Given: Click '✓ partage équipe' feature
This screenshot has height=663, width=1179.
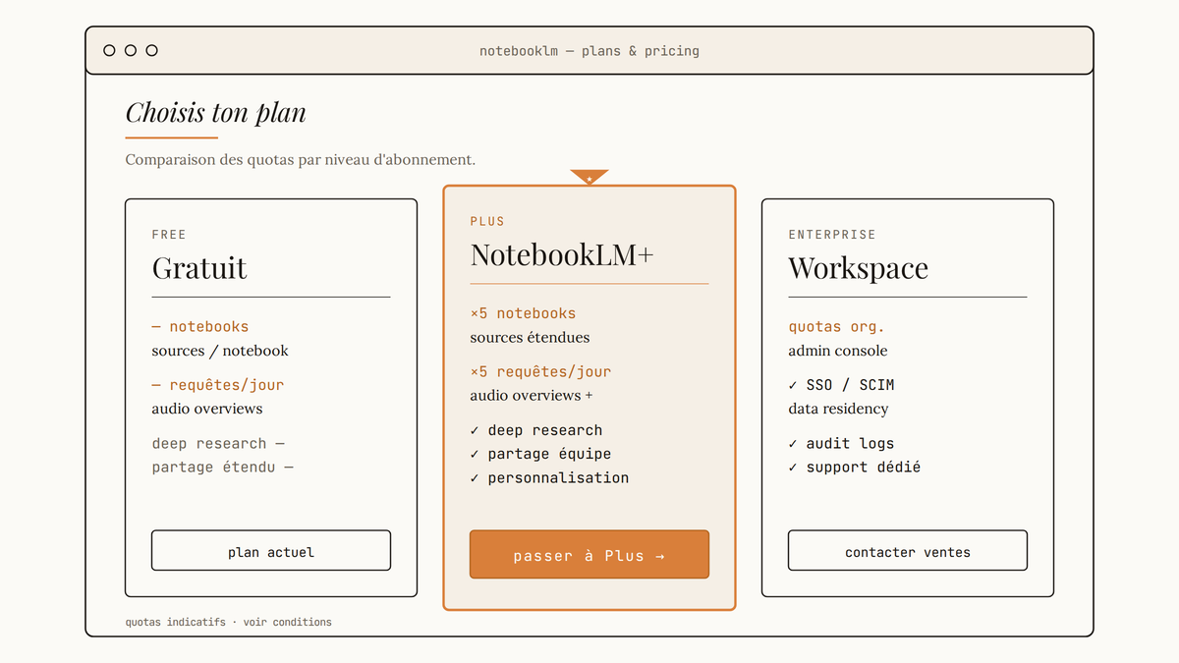Looking at the screenshot, I should pos(540,454).
